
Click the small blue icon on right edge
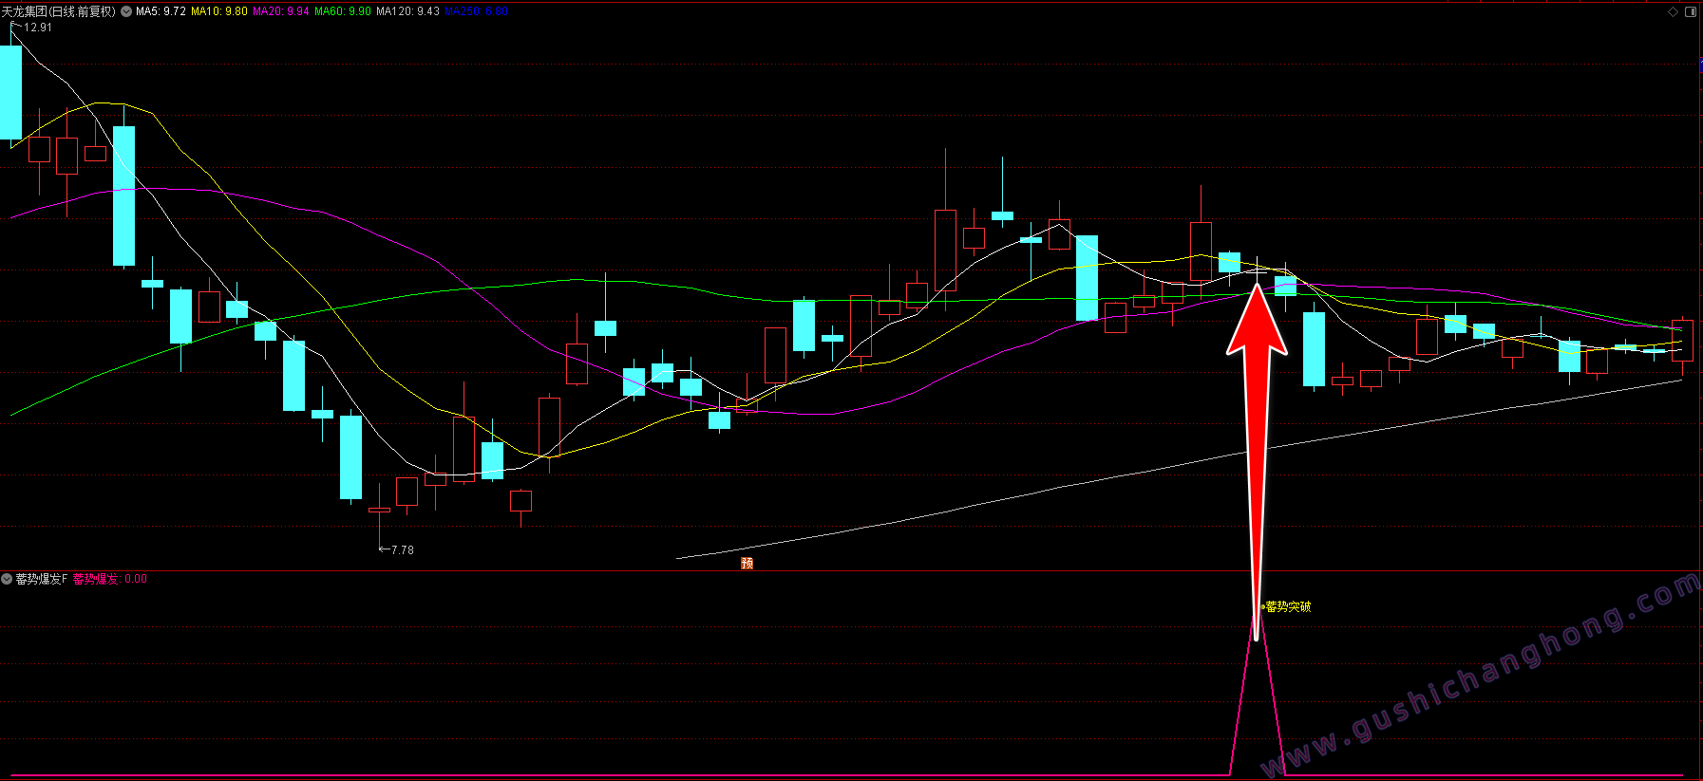click(x=1700, y=65)
